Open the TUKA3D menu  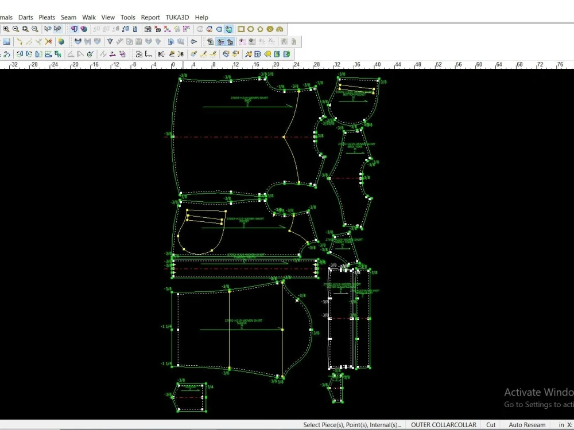pyautogui.click(x=177, y=17)
